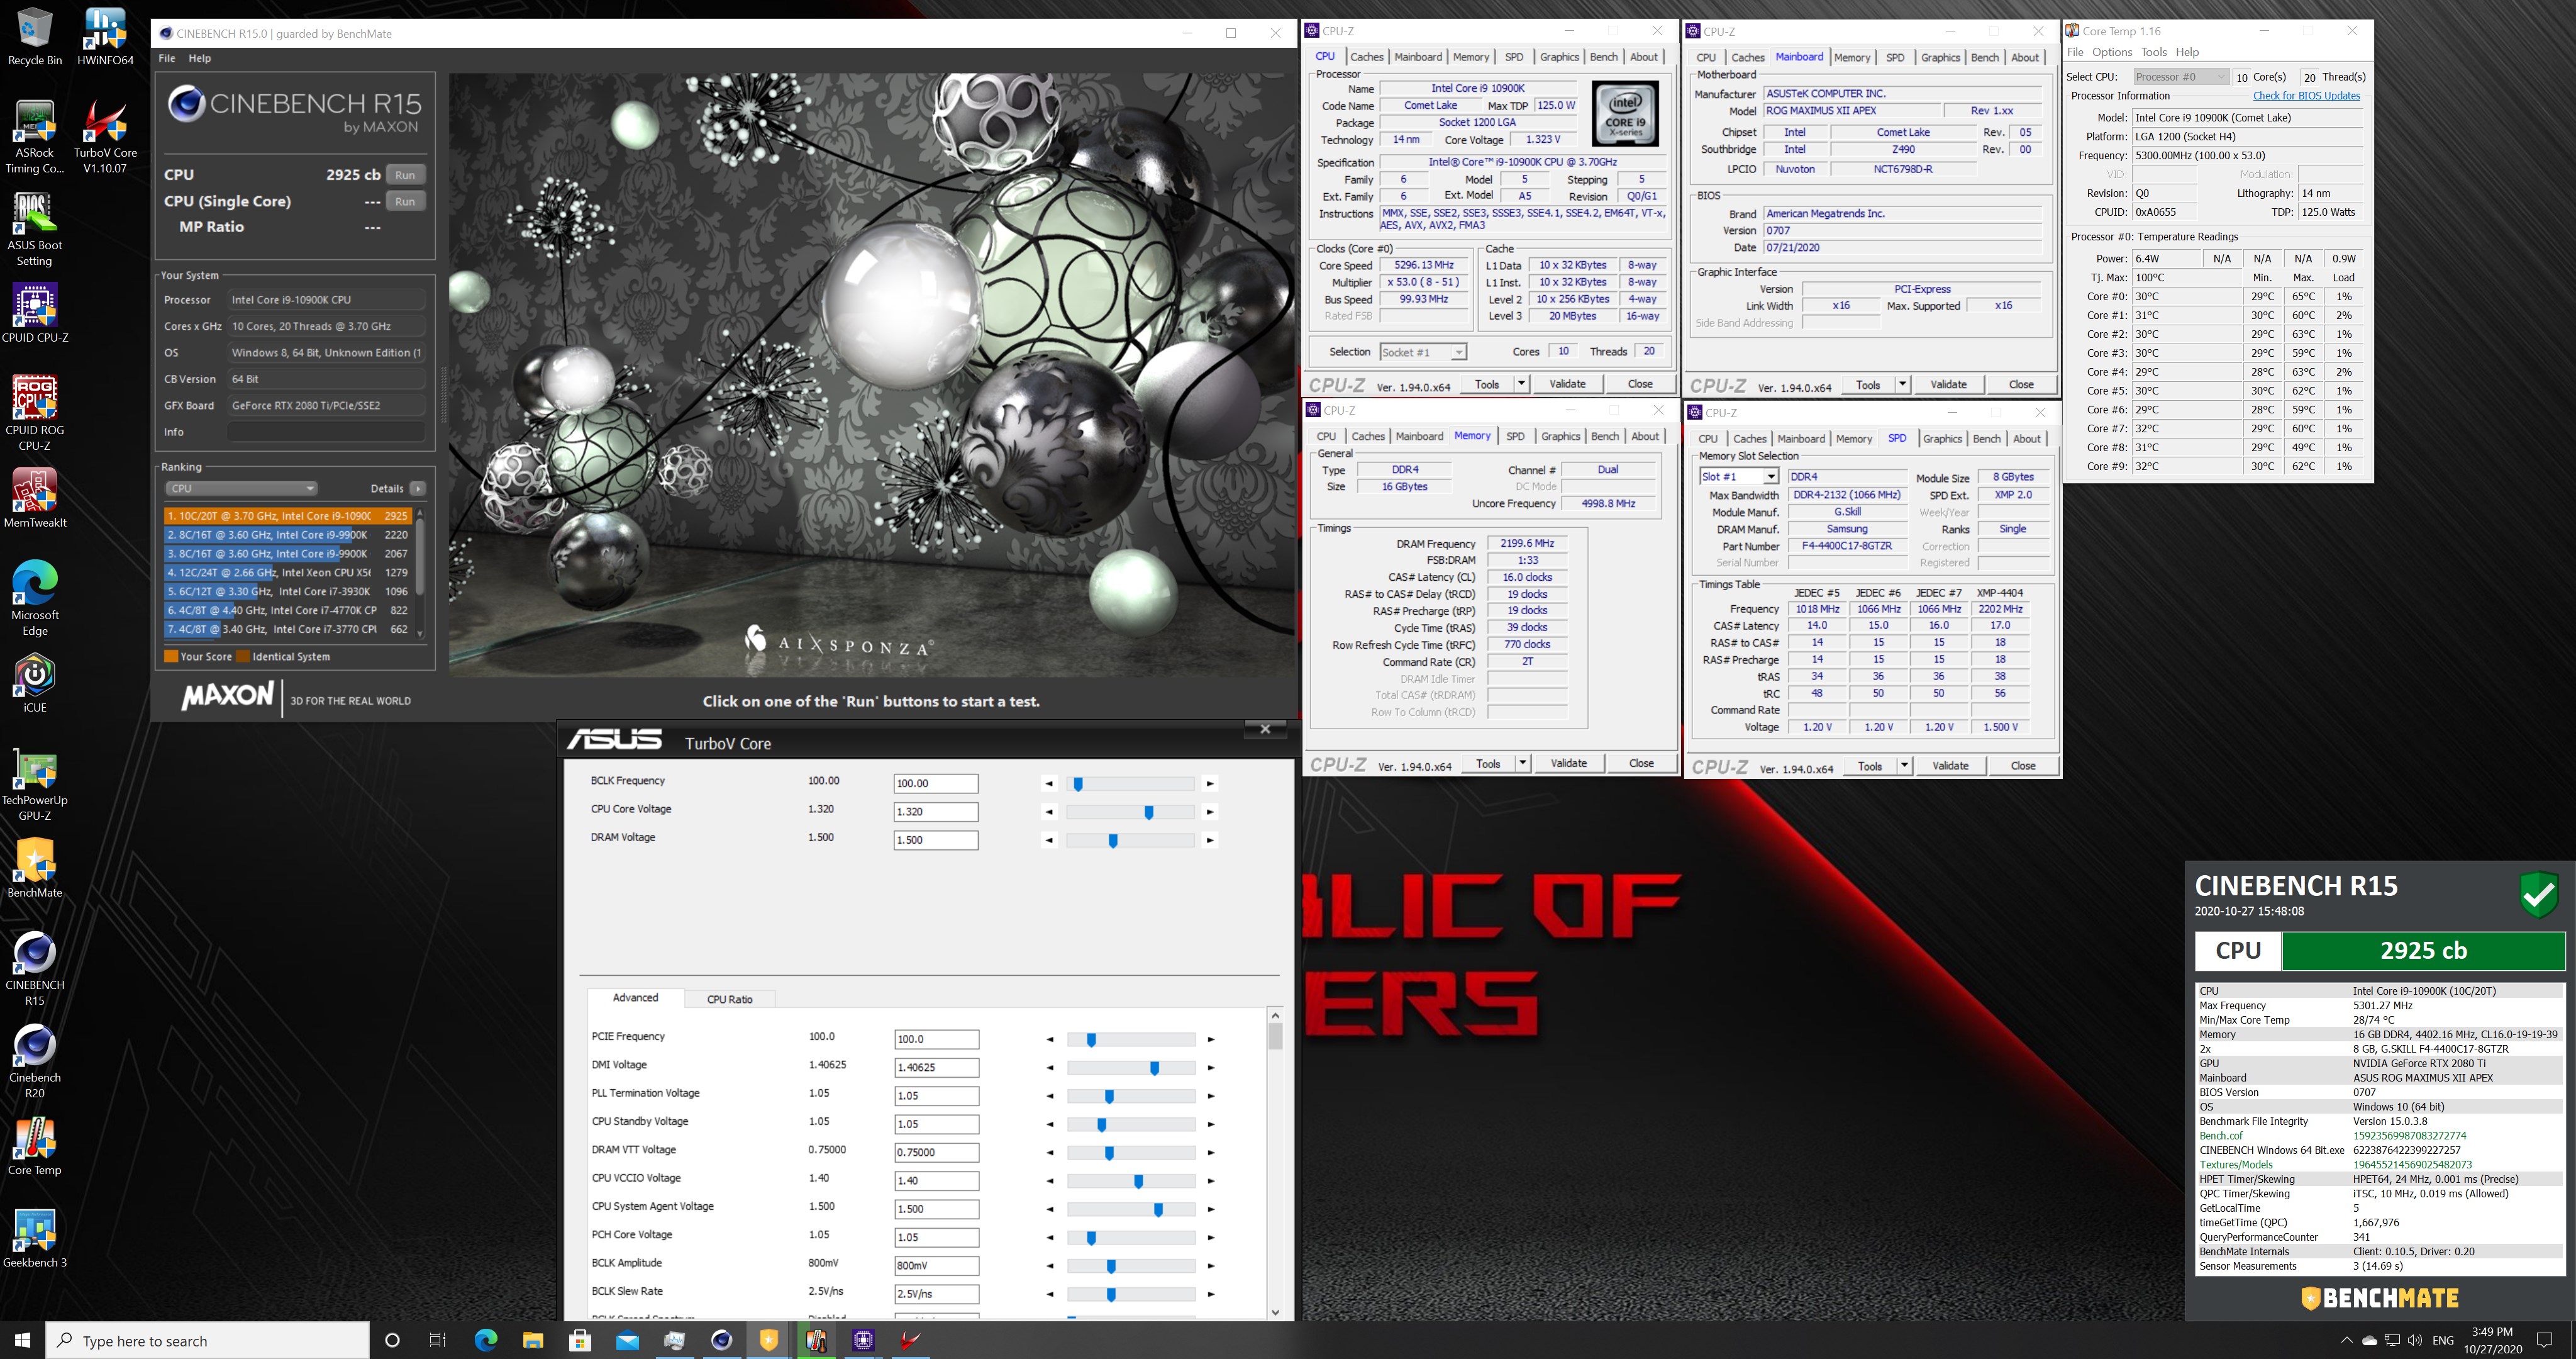Expand ranking Details arrow in Cinebench

click(x=418, y=488)
